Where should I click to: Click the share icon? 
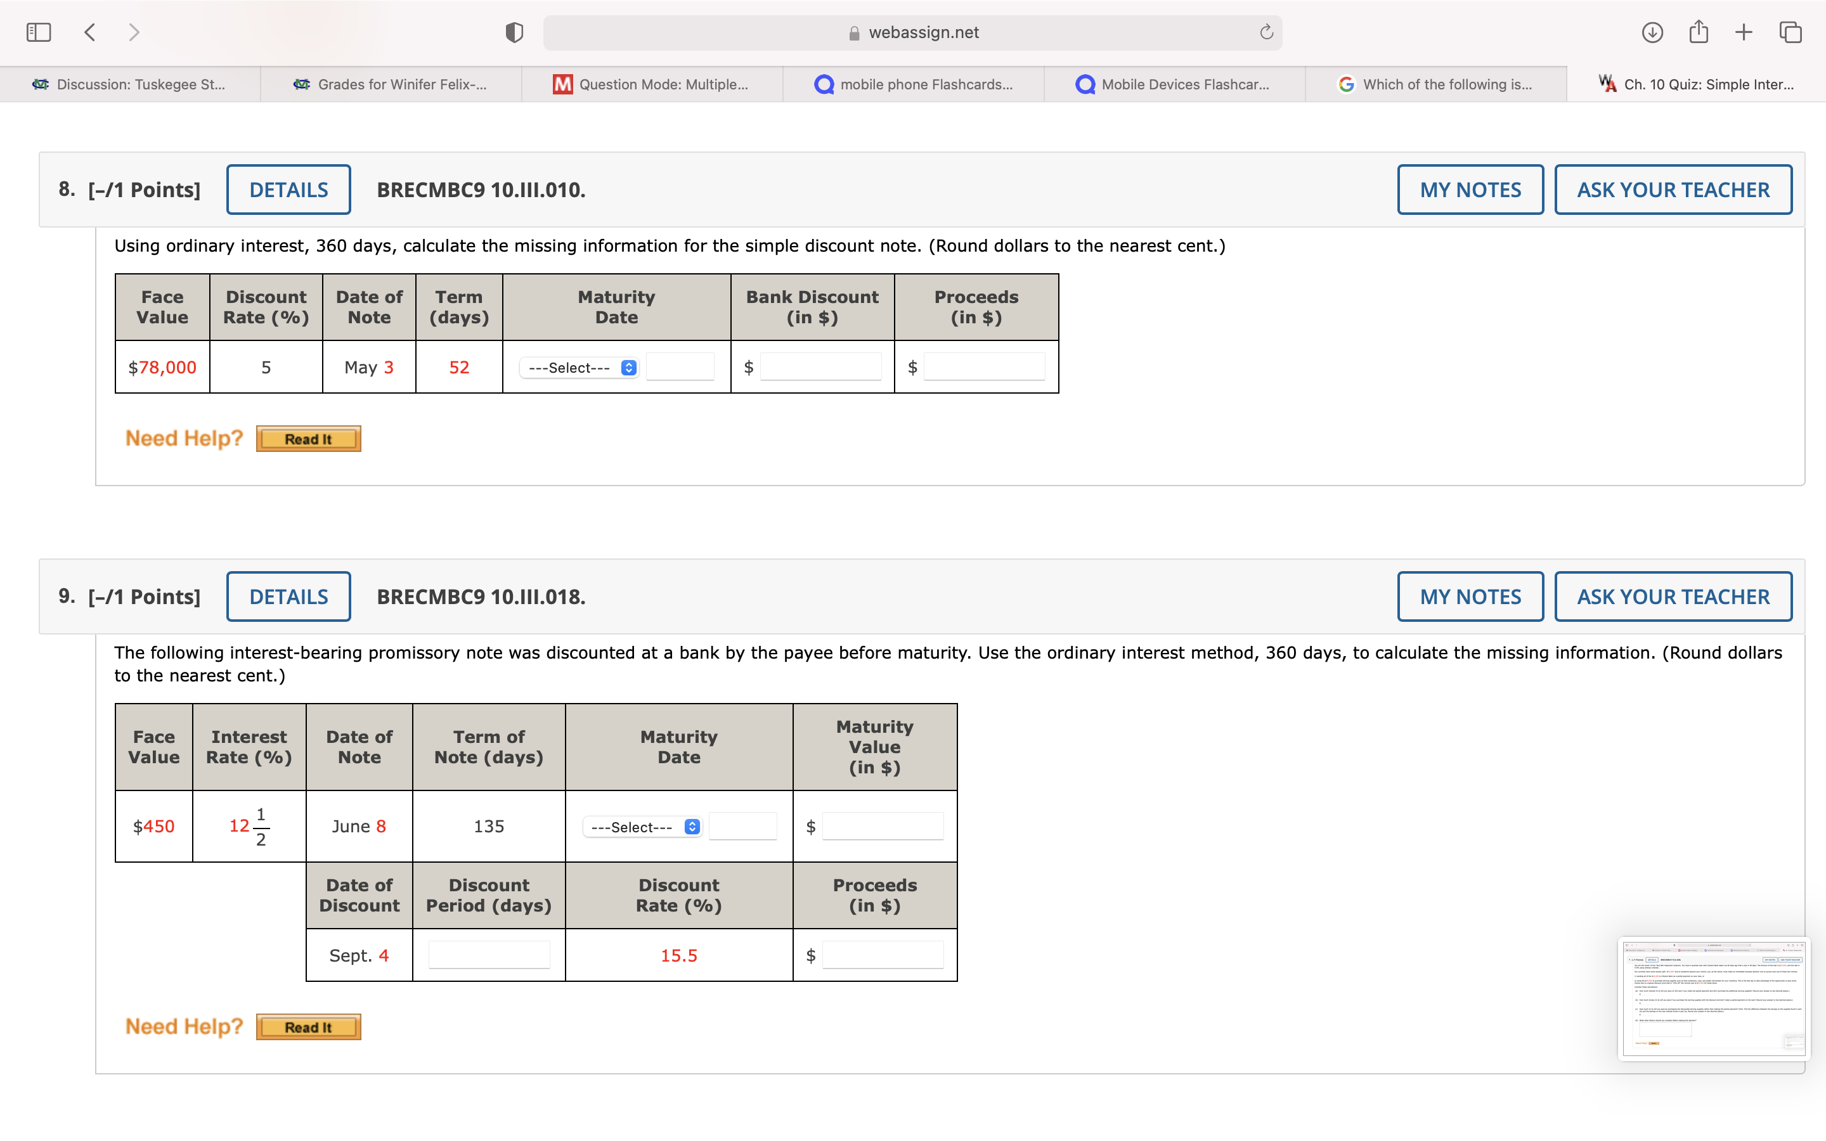tap(1698, 32)
